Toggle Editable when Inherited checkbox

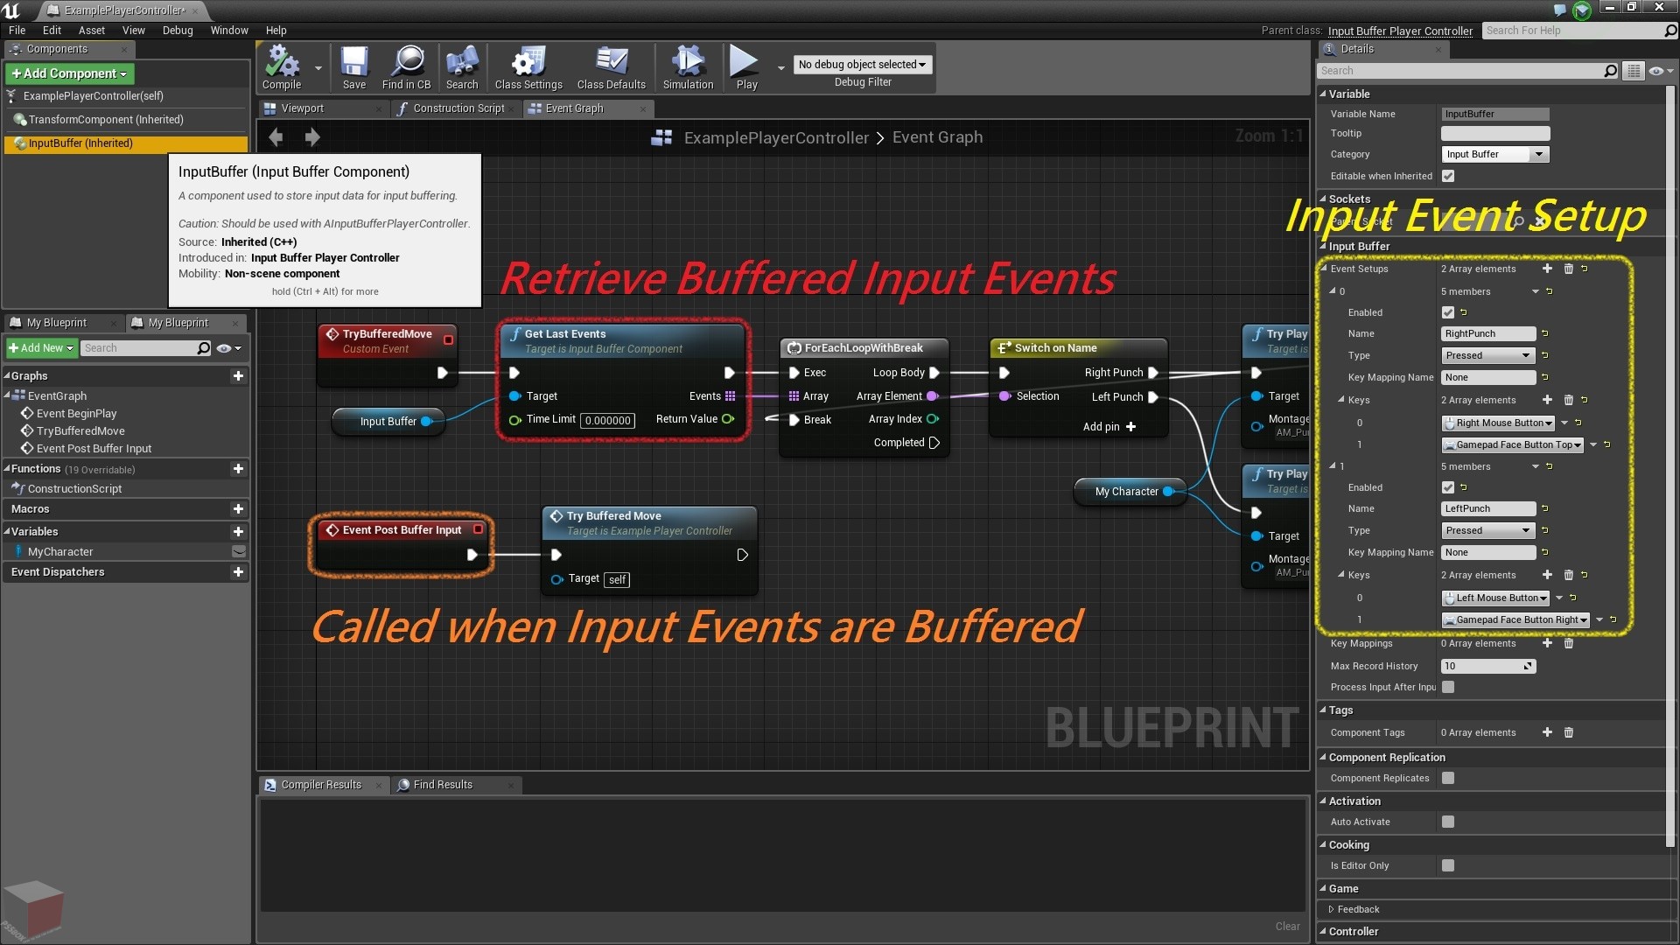pos(1448,176)
